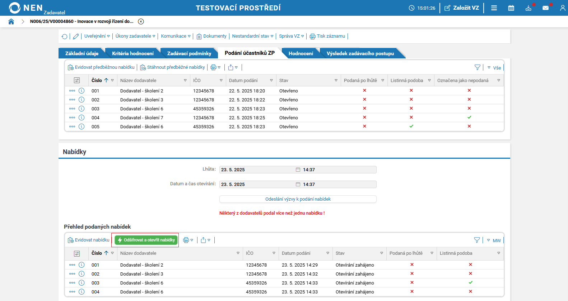Close the N006/25/V00004860 breadcrumb tab
This screenshot has height=301, width=568.
(141, 21)
